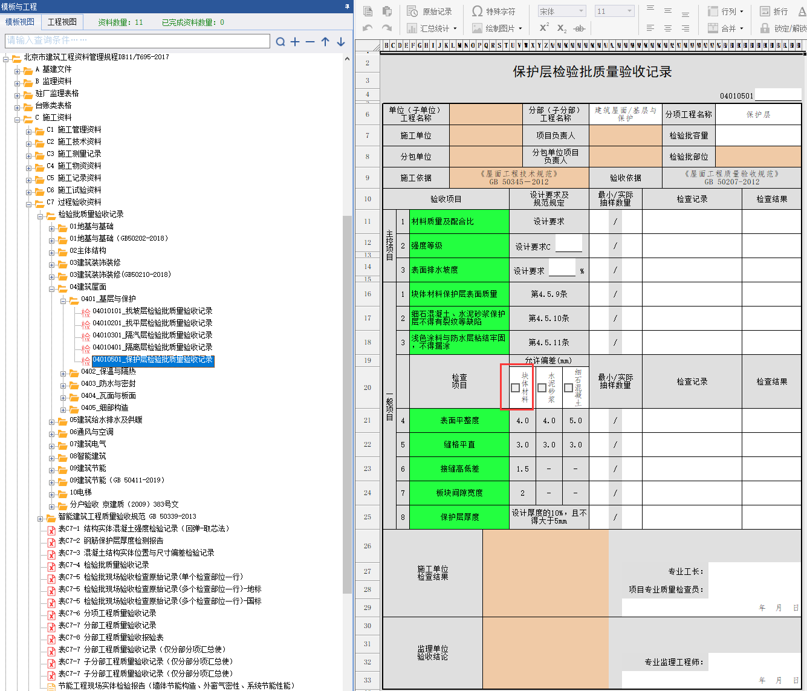Open the 行列 rows and columns menu
The image size is (807, 691).
725,11
